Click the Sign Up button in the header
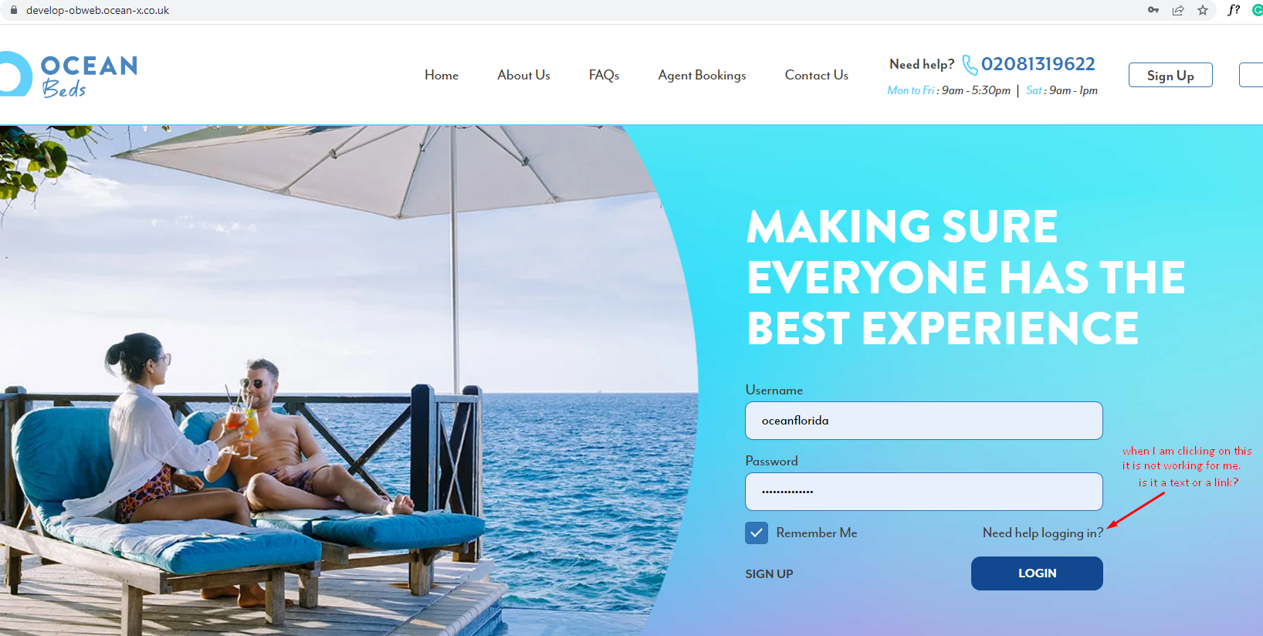The width and height of the screenshot is (1263, 636). (1170, 75)
